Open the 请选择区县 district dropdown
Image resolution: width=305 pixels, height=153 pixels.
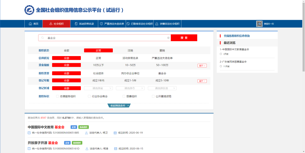tap(162, 88)
